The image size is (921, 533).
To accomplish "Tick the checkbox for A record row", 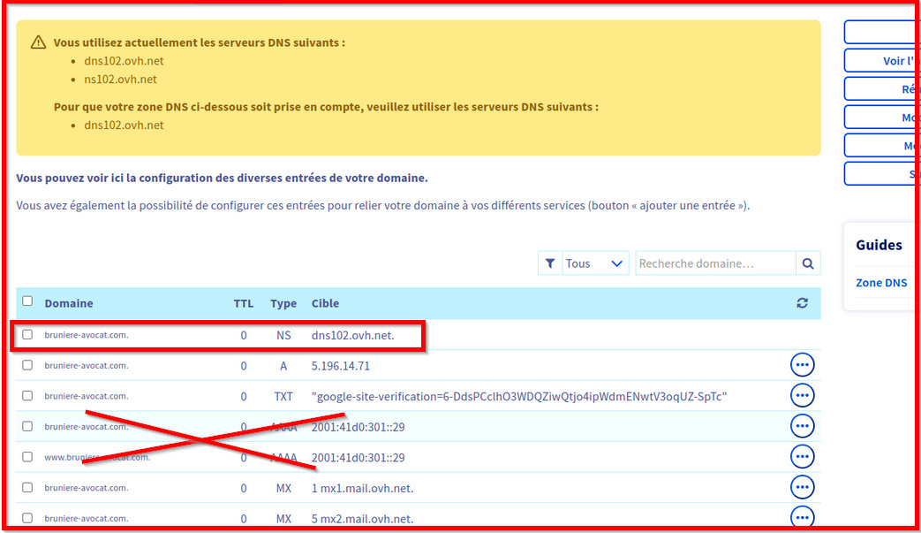I will pos(27,365).
